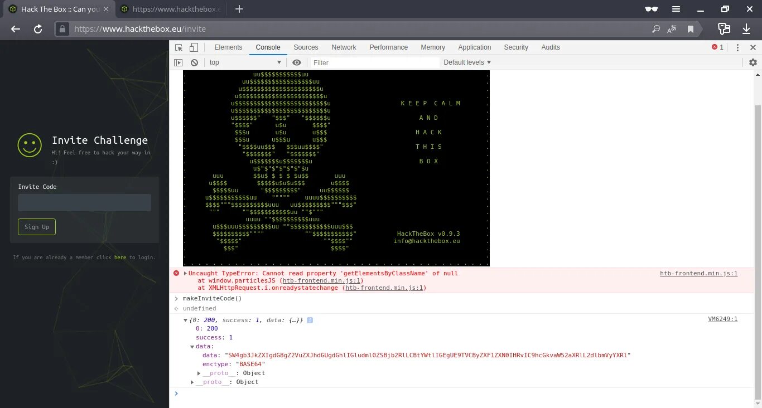Expand the last __proto__: Object entry
The image size is (762, 408).
(x=192, y=382)
